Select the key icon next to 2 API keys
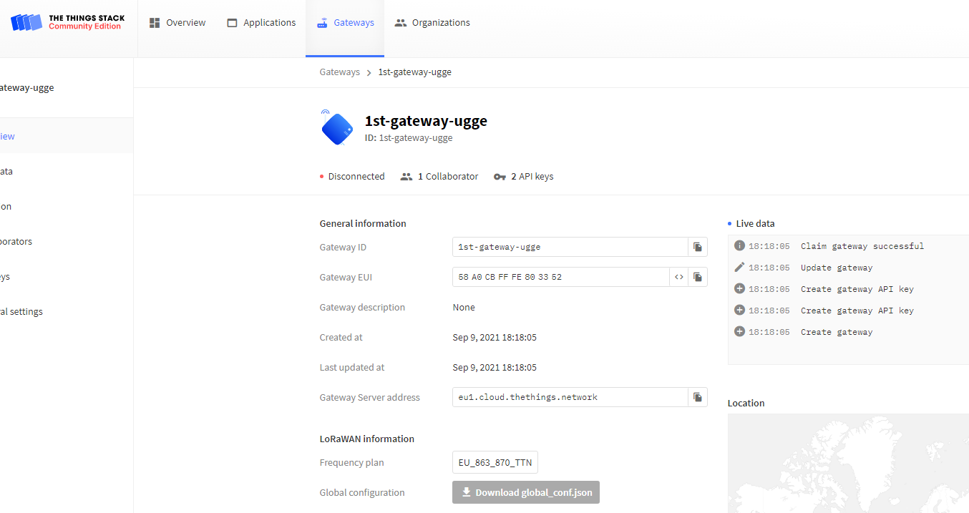The height and width of the screenshot is (513, 969). [x=499, y=176]
